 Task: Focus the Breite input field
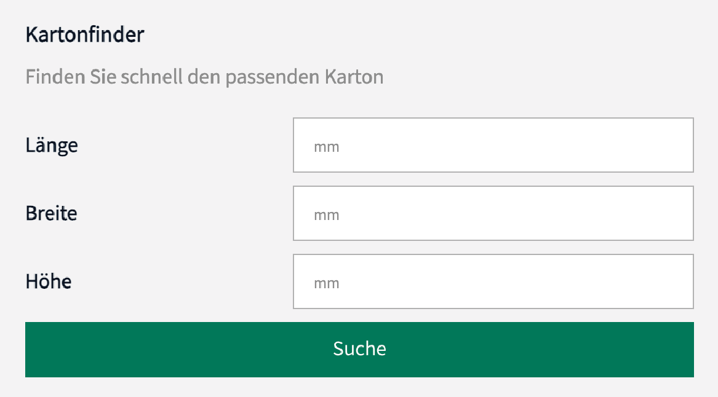(x=493, y=213)
